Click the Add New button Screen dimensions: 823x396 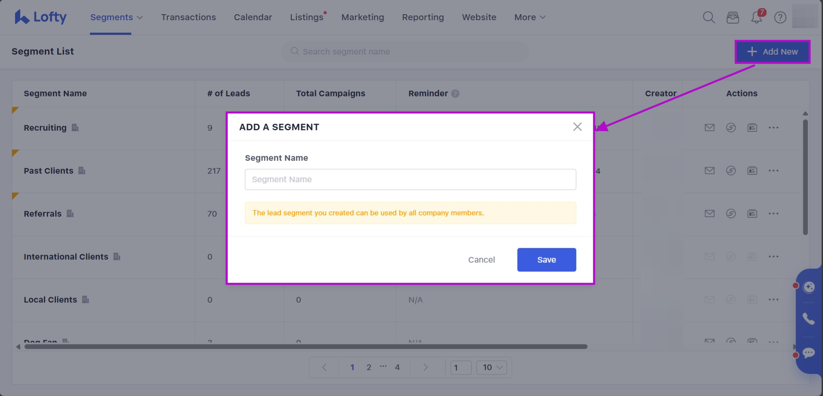(772, 52)
